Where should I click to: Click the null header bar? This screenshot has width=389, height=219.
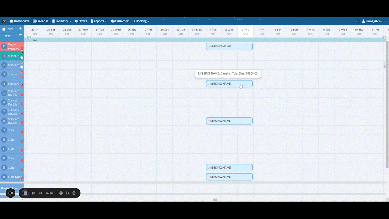click(205, 40)
